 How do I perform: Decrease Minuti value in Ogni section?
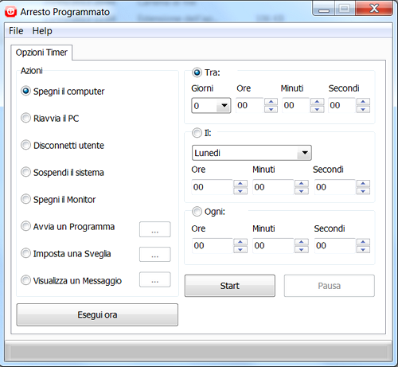tap(302, 249)
